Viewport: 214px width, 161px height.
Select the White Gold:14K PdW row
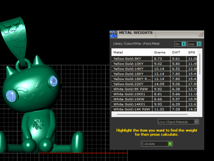(154, 109)
